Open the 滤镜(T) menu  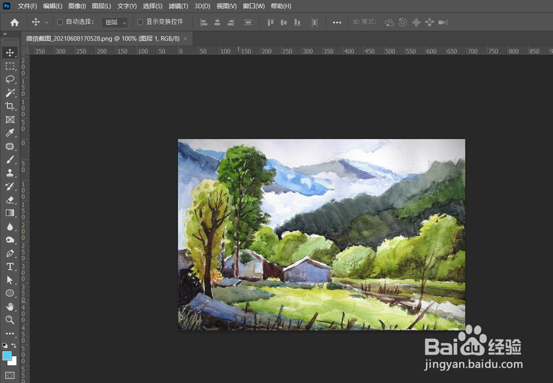178,6
